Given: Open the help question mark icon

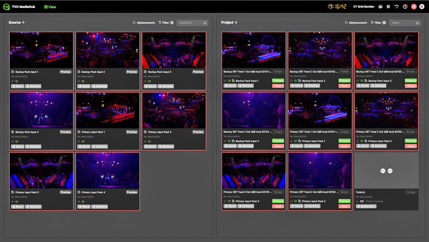Looking at the screenshot, I should click(405, 7).
